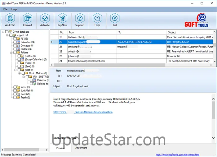Screen dimensions: 217x157
Task: Click the Contacts (0) folder icon
Action: [18, 45]
